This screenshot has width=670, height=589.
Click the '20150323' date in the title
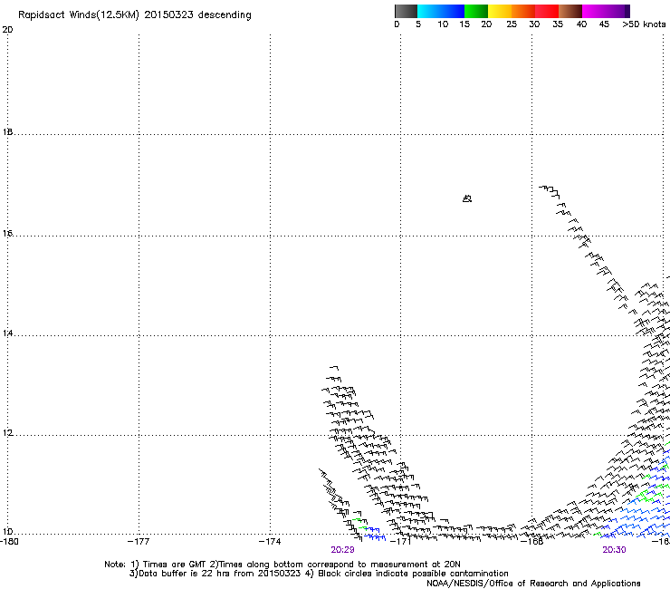click(168, 14)
